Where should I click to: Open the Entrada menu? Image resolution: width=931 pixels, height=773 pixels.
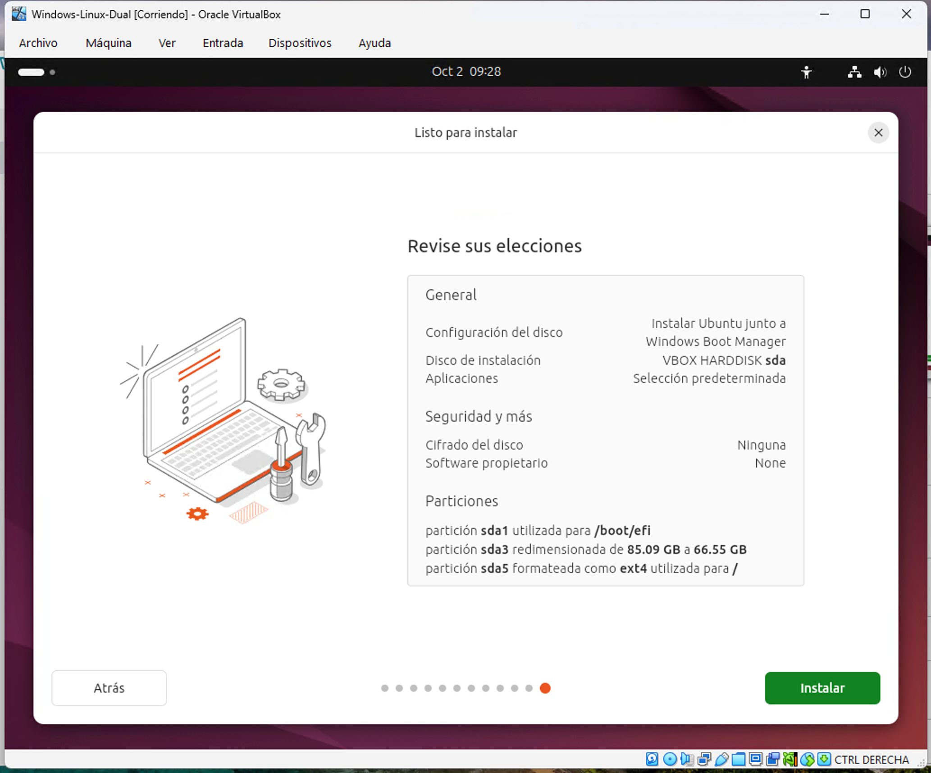tap(223, 43)
